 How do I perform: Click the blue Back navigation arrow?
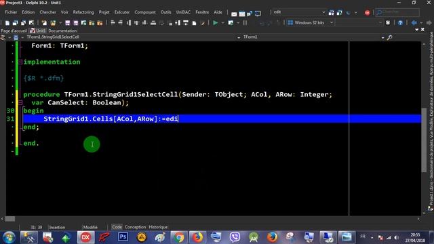click(414, 22)
